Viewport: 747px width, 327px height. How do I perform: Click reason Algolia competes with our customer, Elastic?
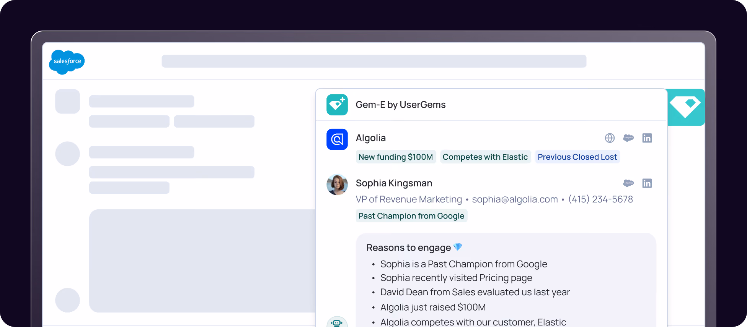tap(473, 322)
